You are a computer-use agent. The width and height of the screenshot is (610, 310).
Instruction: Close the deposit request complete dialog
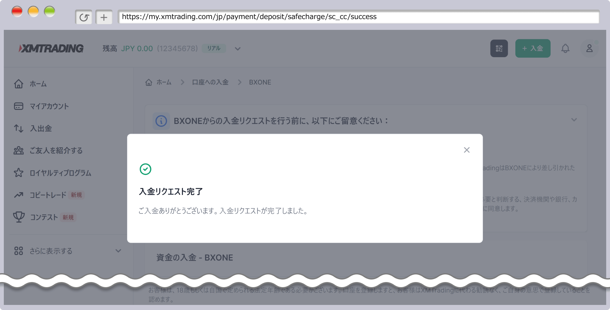[466, 150]
